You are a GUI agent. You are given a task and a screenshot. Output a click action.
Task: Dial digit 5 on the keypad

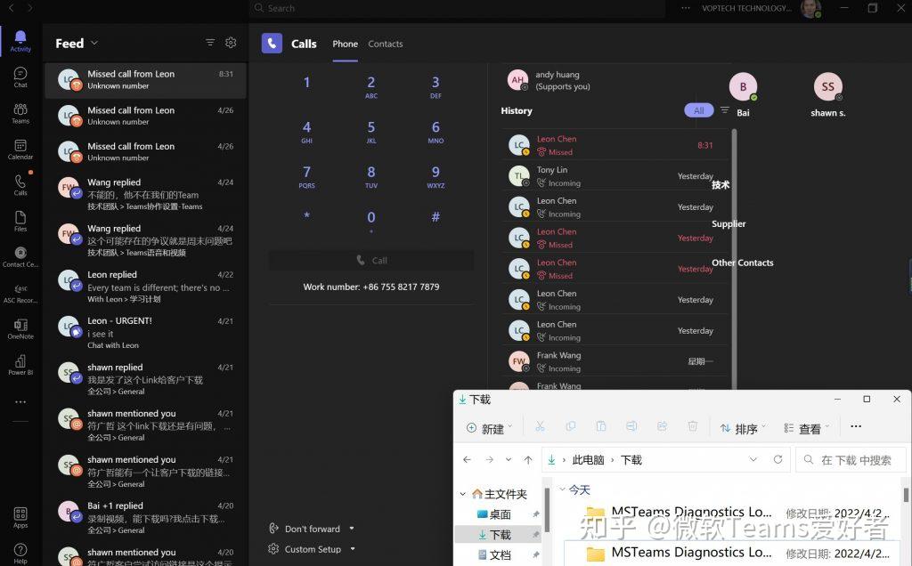pyautogui.click(x=371, y=132)
